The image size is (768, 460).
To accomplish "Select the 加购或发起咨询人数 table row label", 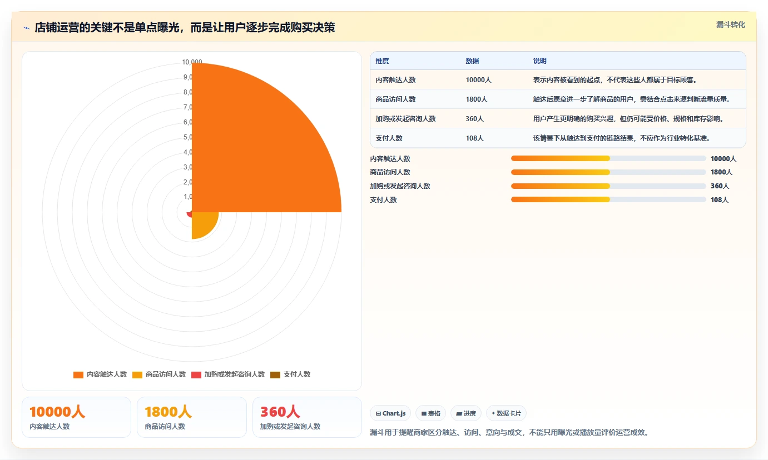I will point(405,119).
